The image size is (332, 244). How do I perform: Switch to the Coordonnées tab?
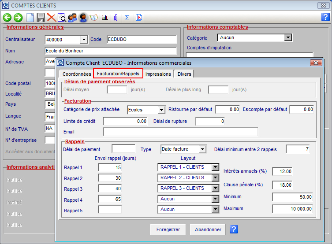pos(77,74)
